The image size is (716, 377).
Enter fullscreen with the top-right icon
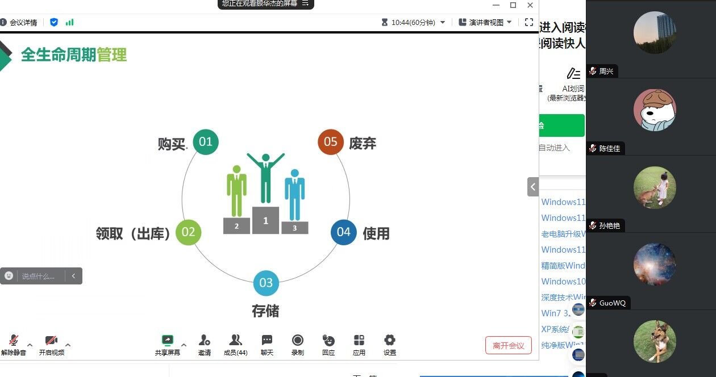(x=528, y=22)
